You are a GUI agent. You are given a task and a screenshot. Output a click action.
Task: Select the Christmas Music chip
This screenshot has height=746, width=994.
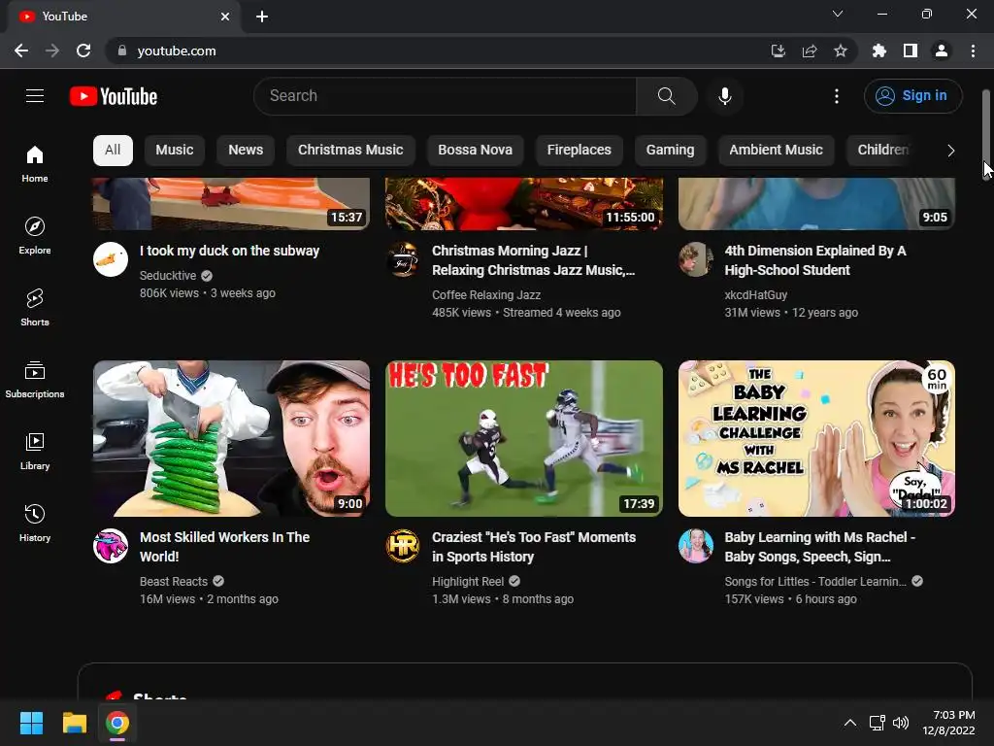pyautogui.click(x=350, y=150)
